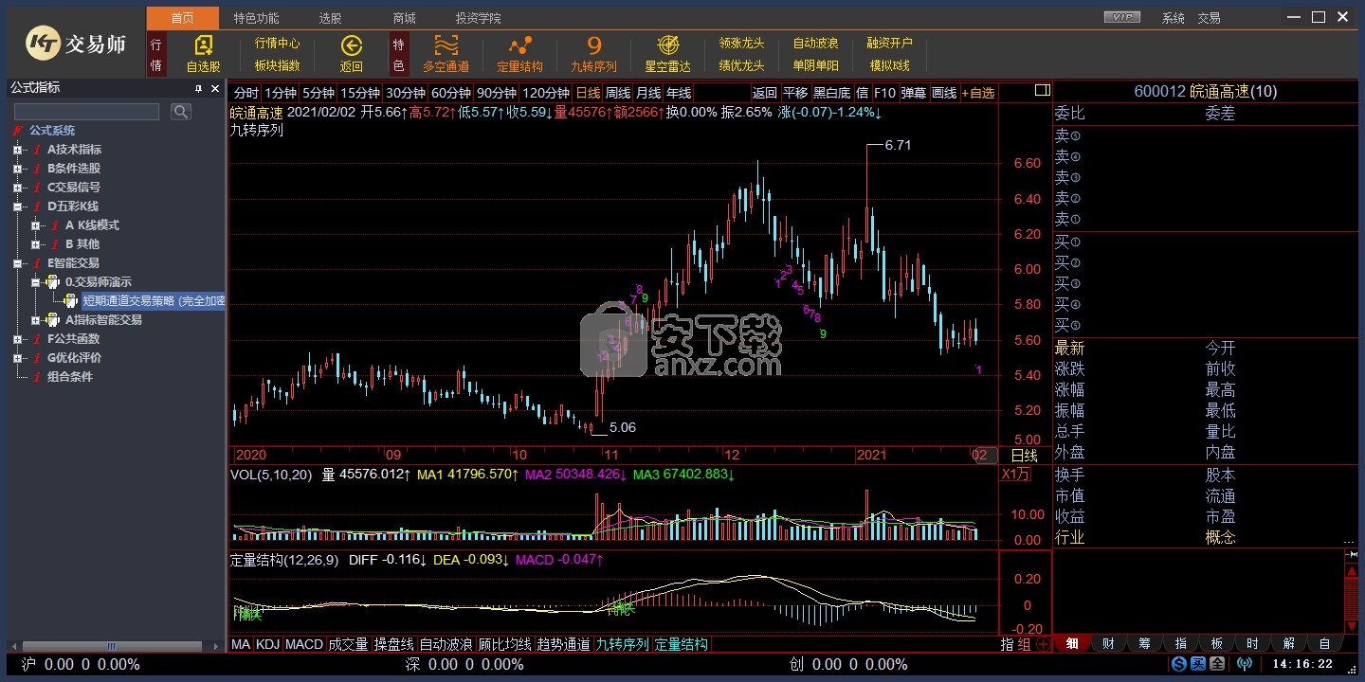Click the 板块指数 button

[278, 65]
